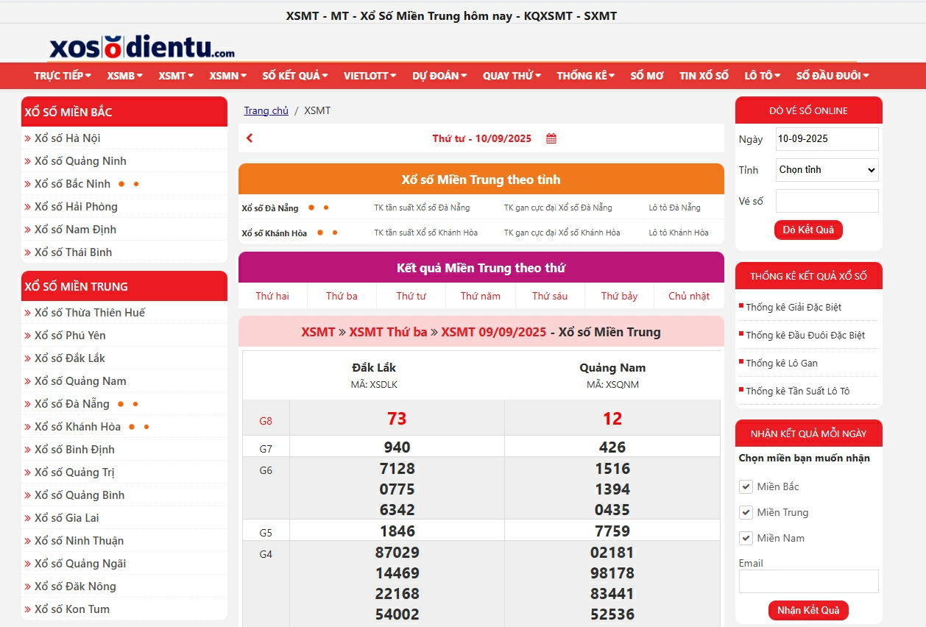Click the xosodientu.com site logo

(x=142, y=46)
